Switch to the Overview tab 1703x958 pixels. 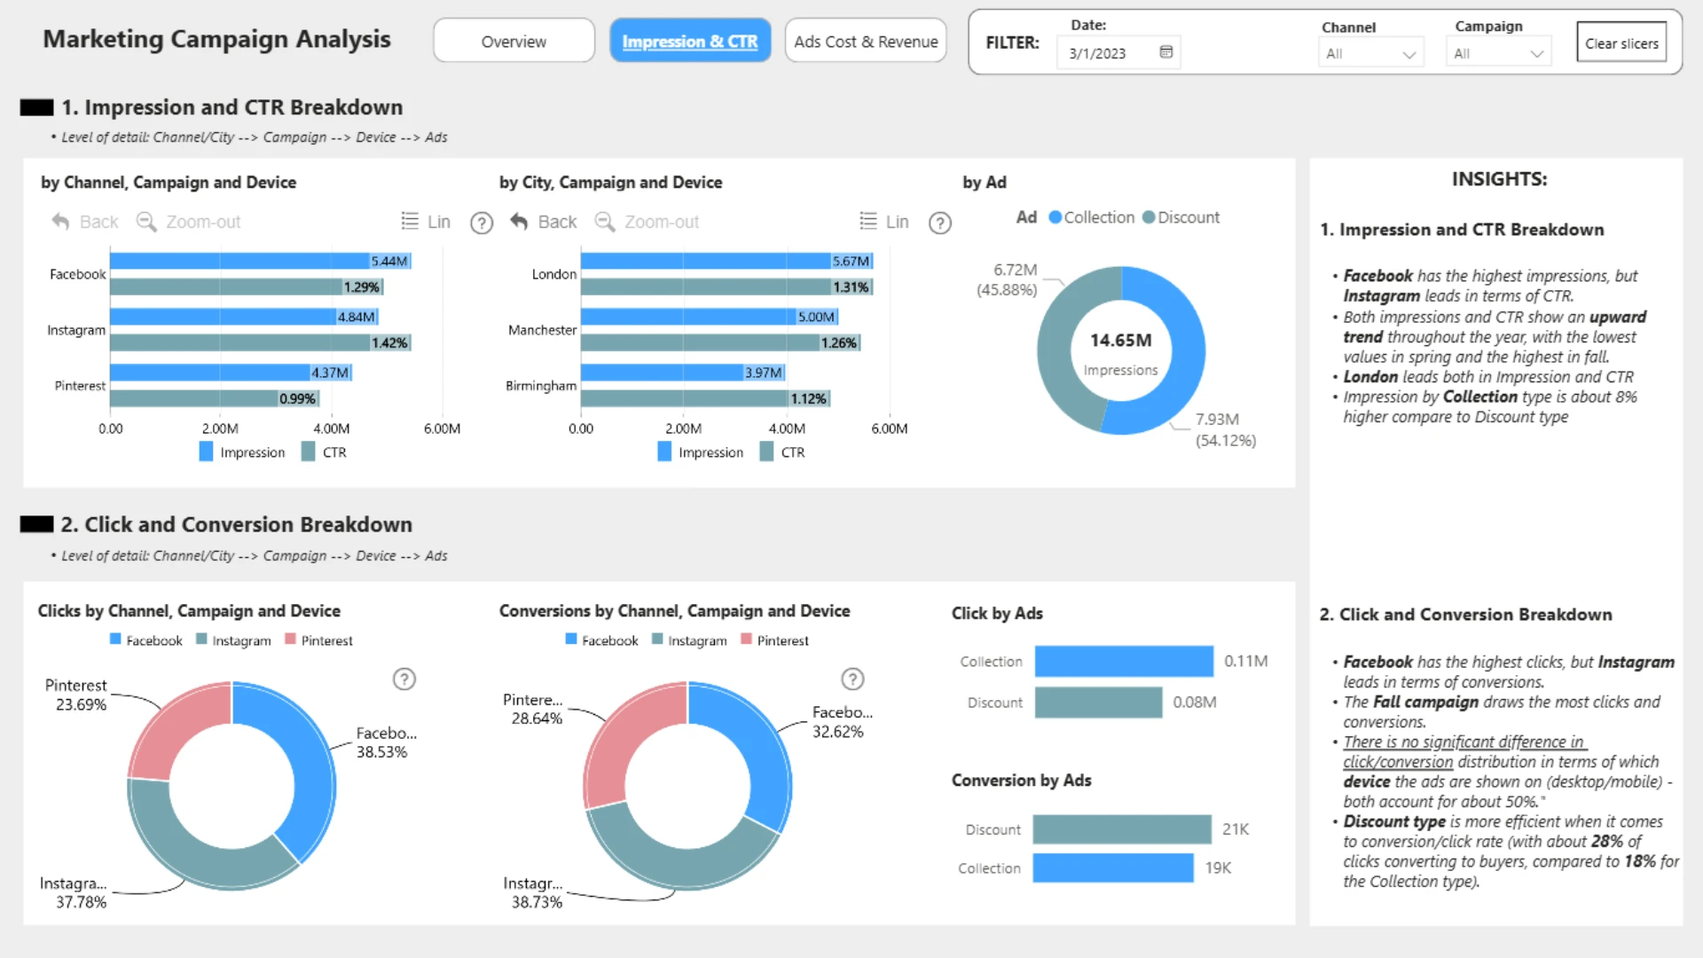click(514, 41)
